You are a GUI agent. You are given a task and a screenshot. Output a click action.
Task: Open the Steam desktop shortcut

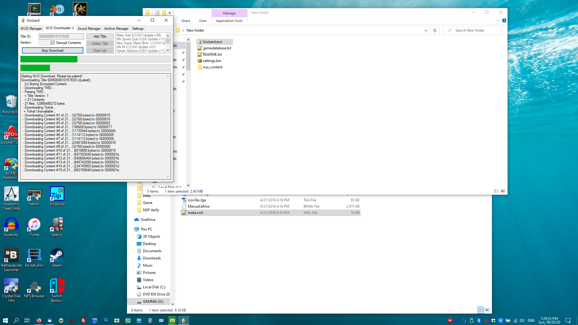[57, 258]
